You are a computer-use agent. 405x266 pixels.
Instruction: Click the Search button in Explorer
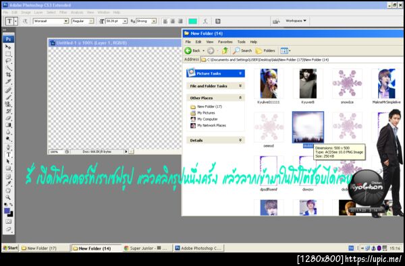click(x=242, y=51)
